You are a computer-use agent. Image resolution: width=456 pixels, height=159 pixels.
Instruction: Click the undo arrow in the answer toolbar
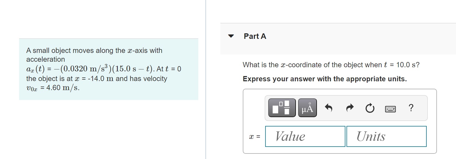[x=329, y=108]
